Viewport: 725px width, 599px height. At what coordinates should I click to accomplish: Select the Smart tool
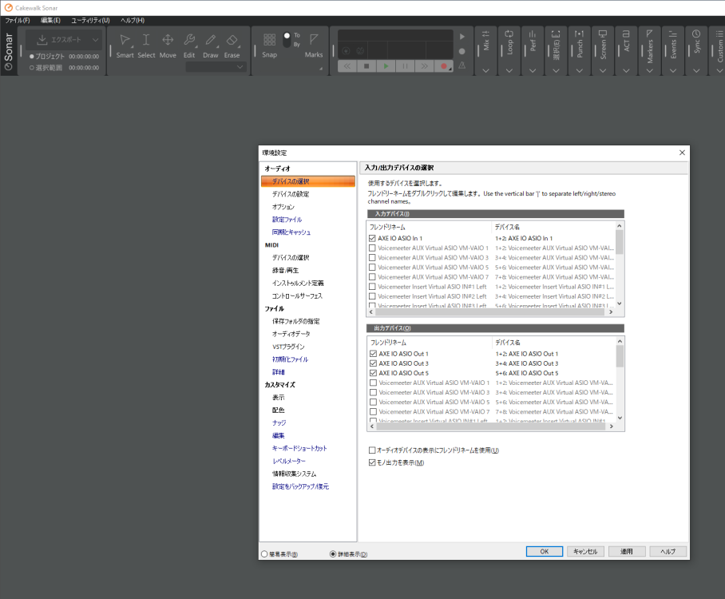click(125, 46)
